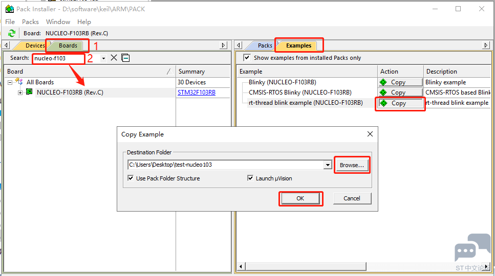Open the File menu
This screenshot has height=276, width=495.
pyautogui.click(x=10, y=22)
